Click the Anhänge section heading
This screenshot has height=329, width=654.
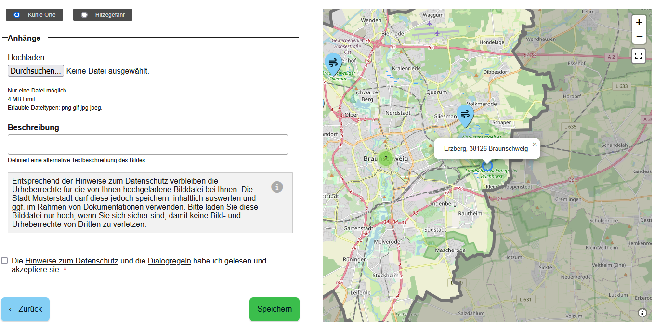point(24,38)
